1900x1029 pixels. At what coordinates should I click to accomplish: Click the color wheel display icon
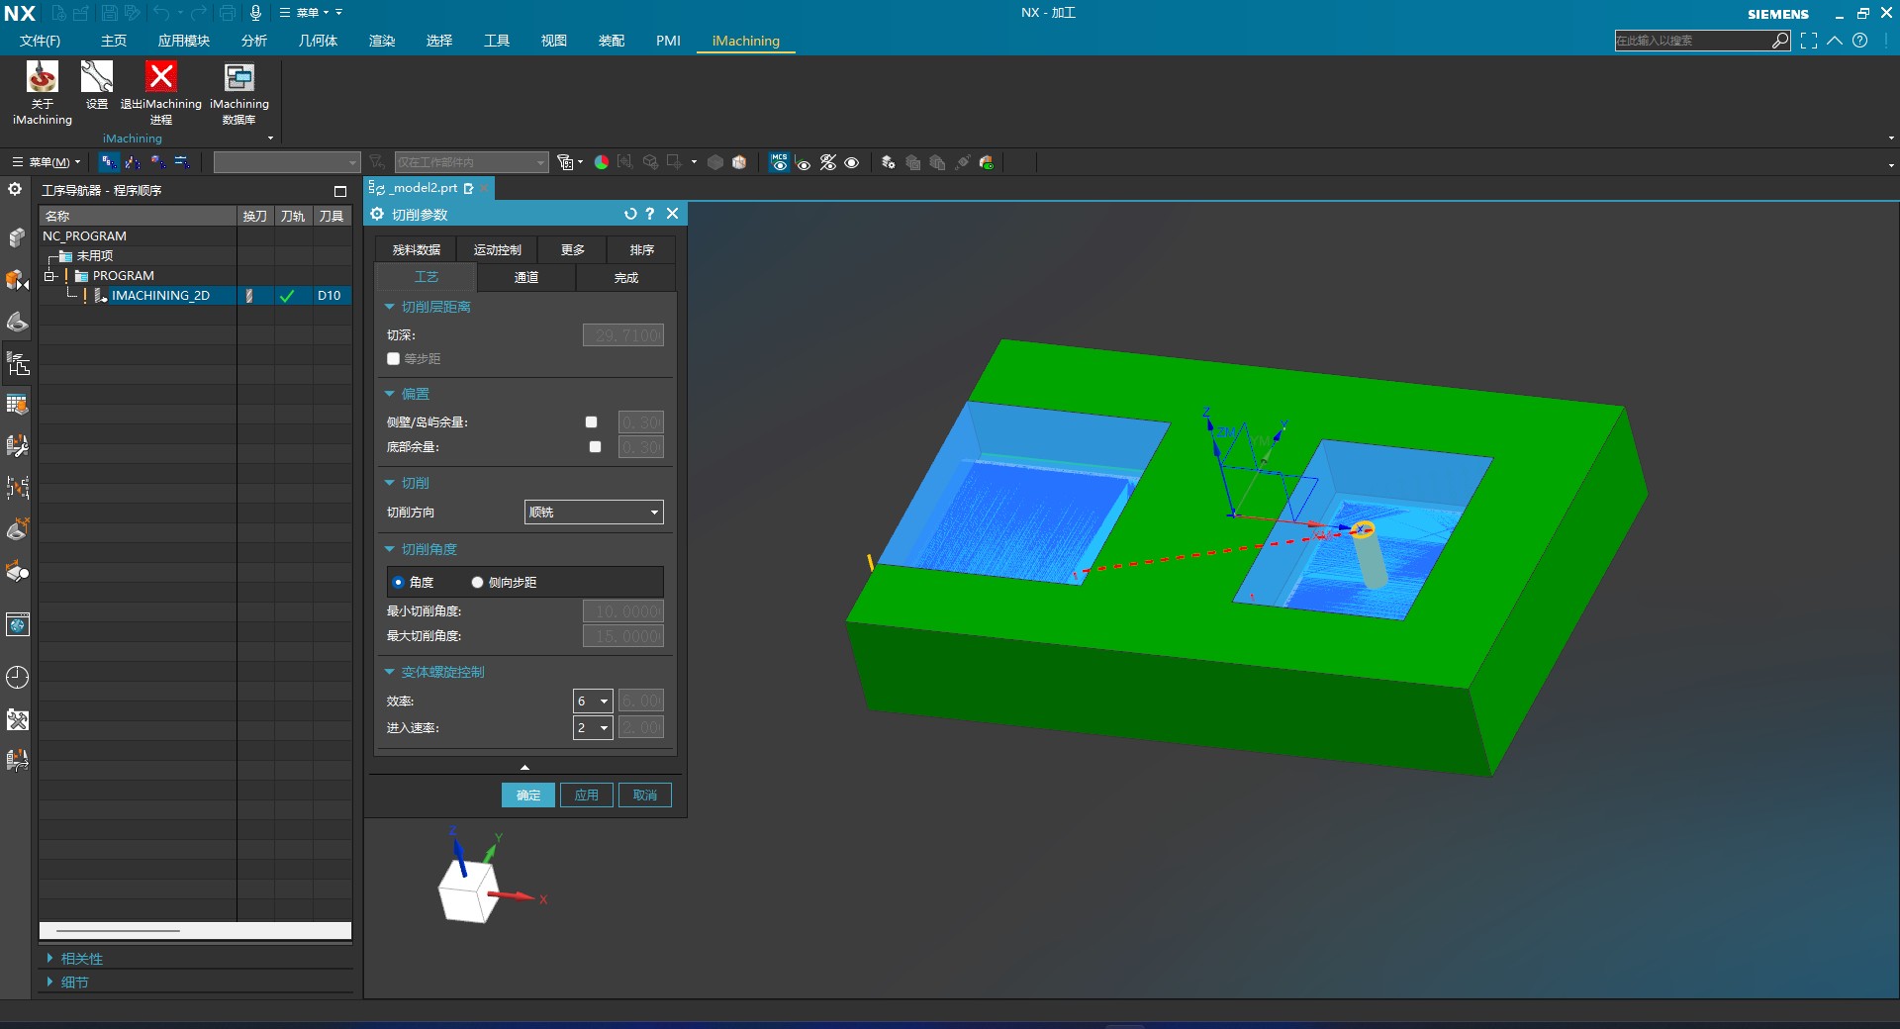tap(602, 162)
